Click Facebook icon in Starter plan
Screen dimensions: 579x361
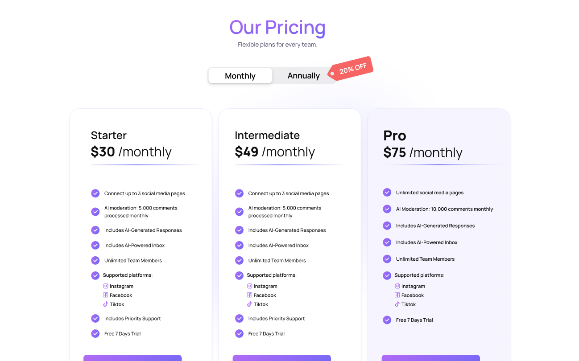(x=106, y=295)
